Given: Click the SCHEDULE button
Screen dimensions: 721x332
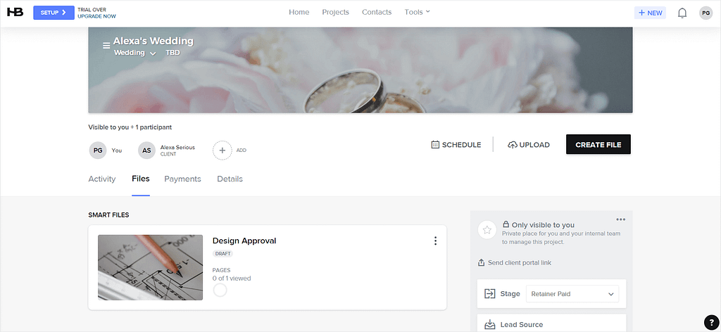Looking at the screenshot, I should 456,145.
